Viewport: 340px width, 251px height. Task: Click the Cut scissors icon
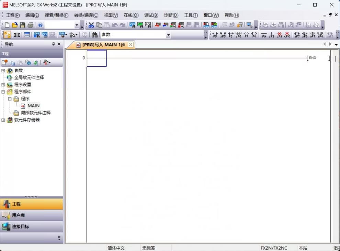pos(91,25)
